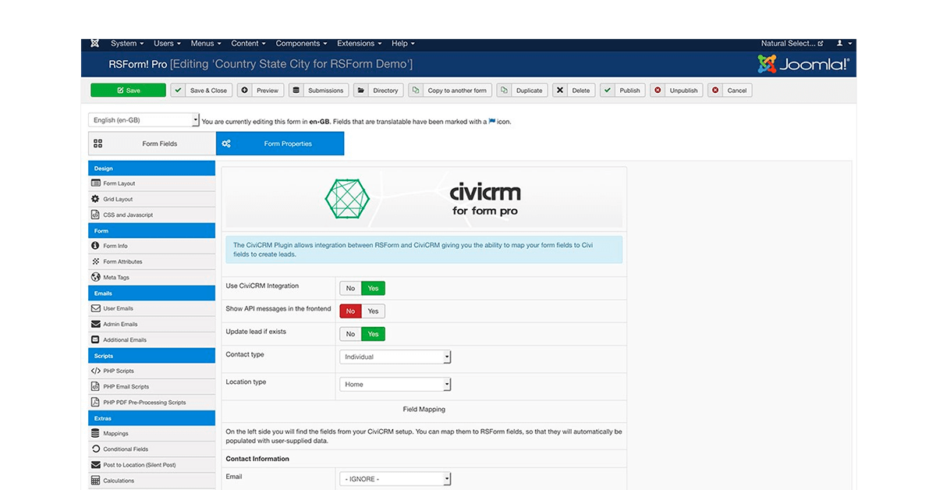Click the Contact Information heading
Image resolution: width=936 pixels, height=490 pixels.
tap(257, 459)
